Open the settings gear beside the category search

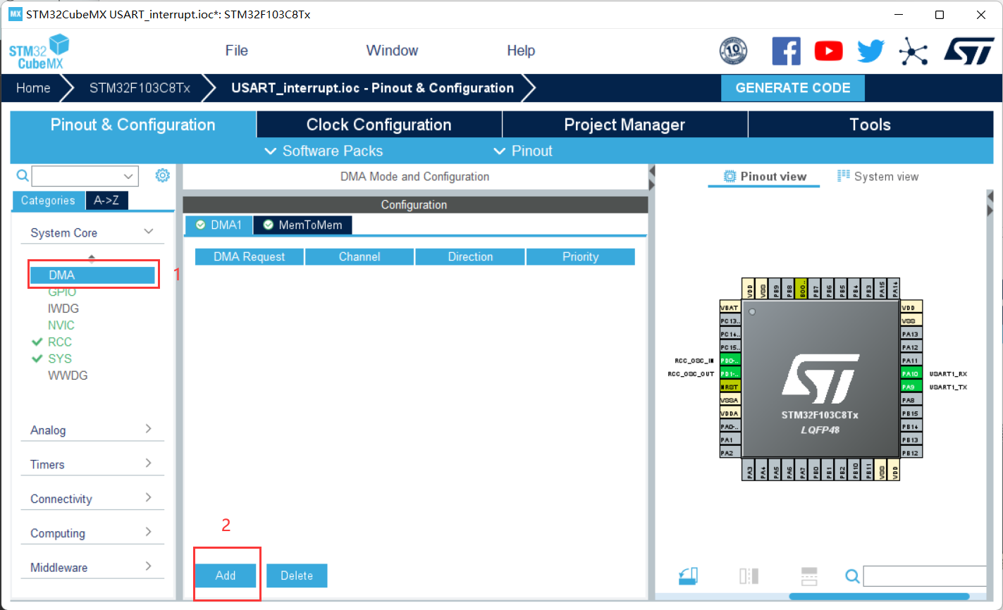coord(162,175)
